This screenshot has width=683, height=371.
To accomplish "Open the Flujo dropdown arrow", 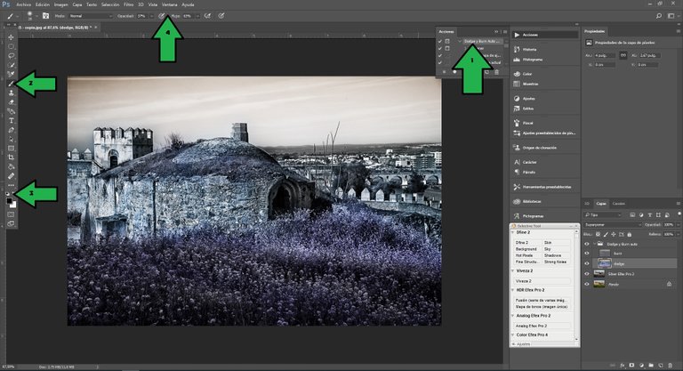I will coord(197,16).
